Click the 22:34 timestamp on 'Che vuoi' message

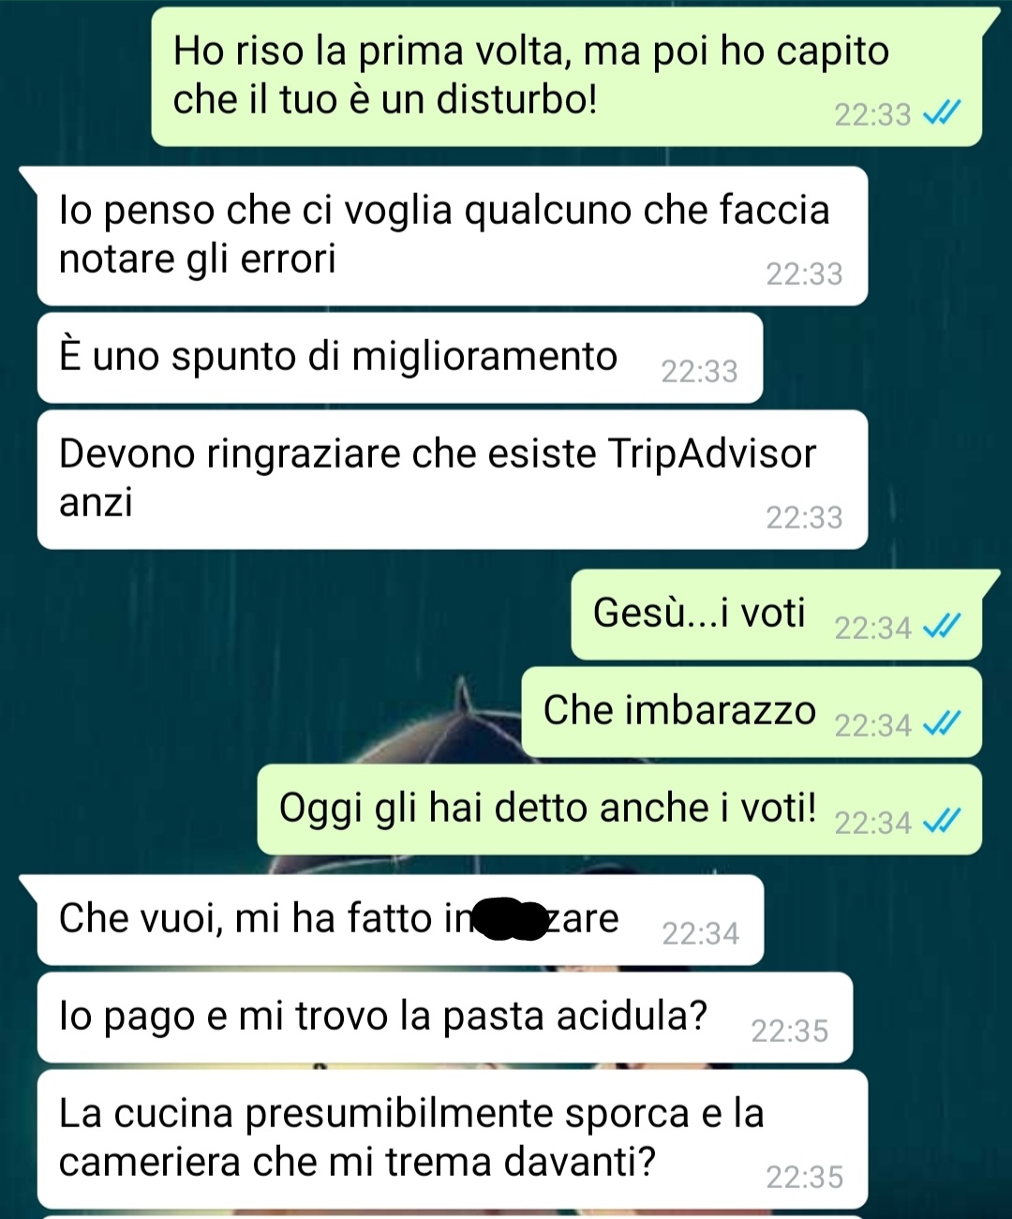[x=700, y=933]
